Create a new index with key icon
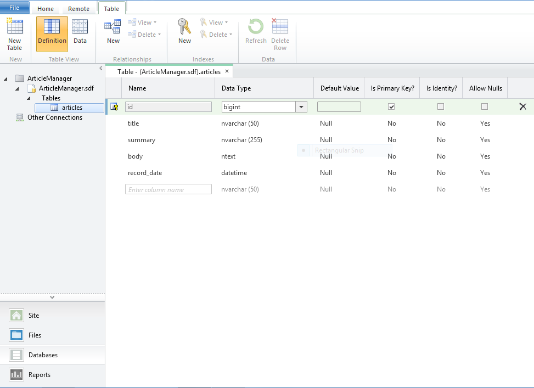Image resolution: width=534 pixels, height=388 pixels. (x=184, y=32)
